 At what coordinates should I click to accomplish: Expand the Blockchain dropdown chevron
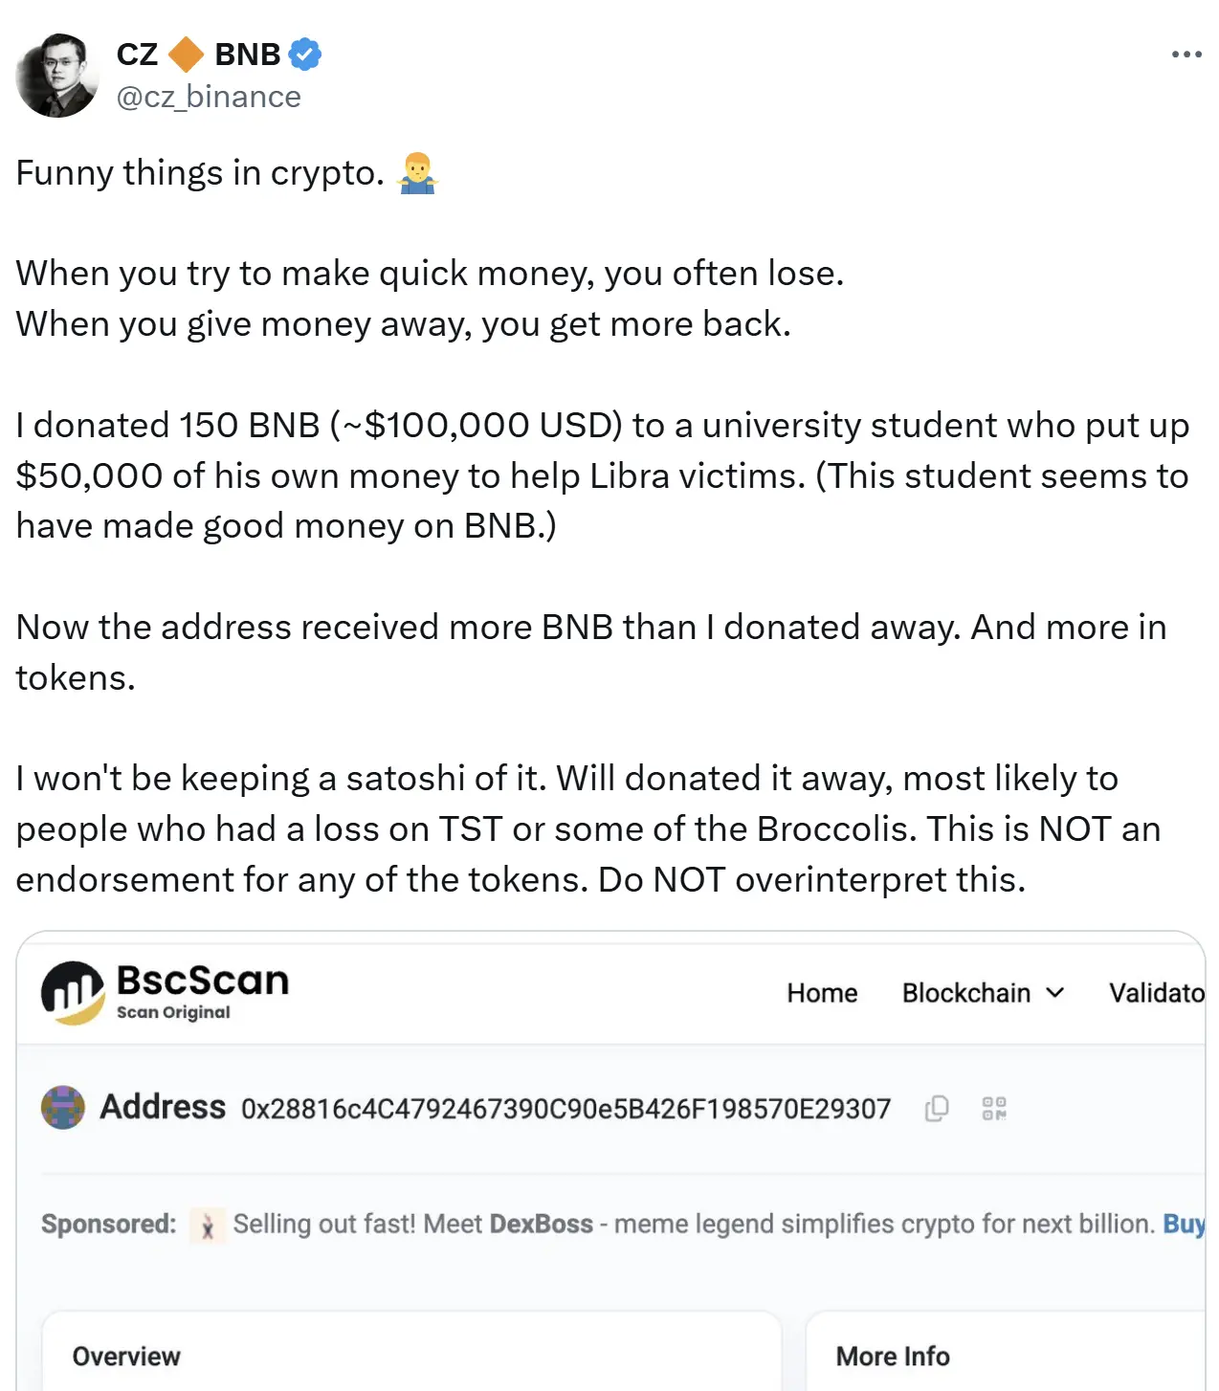[1056, 993]
